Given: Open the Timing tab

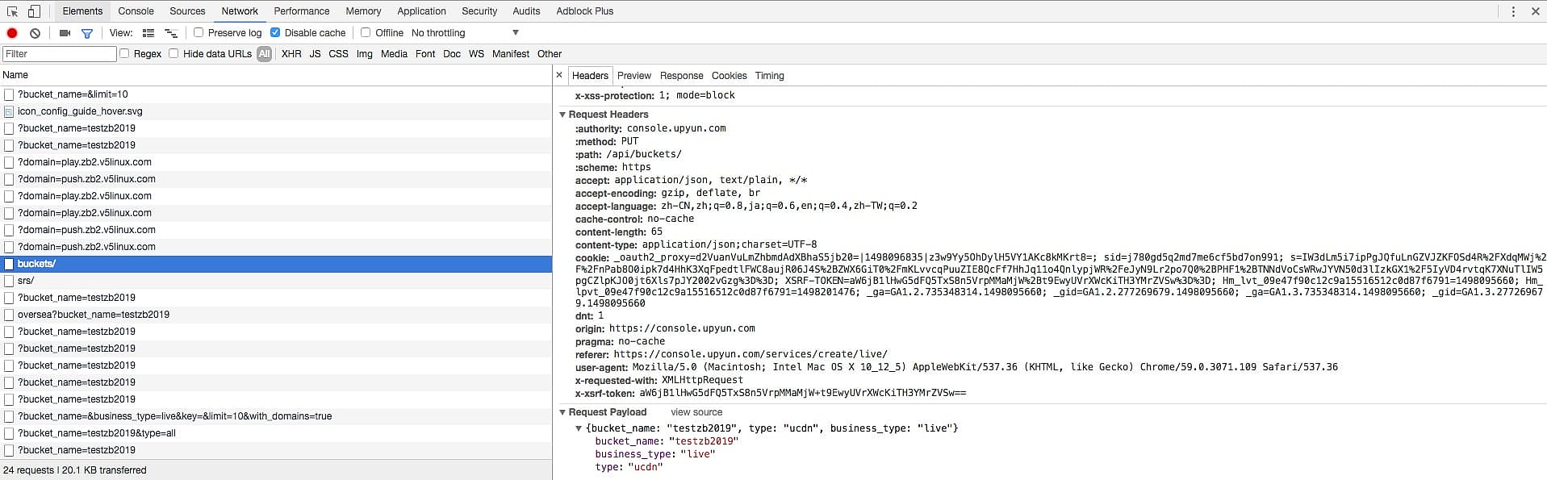Looking at the screenshot, I should pos(769,76).
